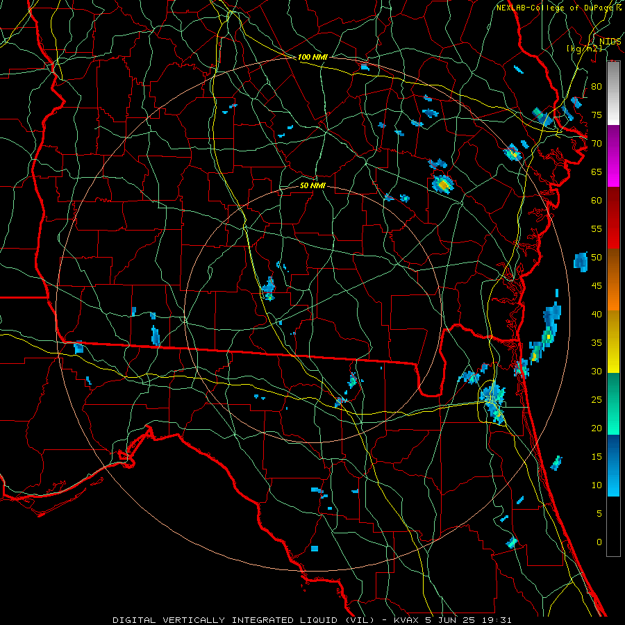Click the "45" value on the VIL scale
The image size is (625, 625).
pyautogui.click(x=597, y=286)
